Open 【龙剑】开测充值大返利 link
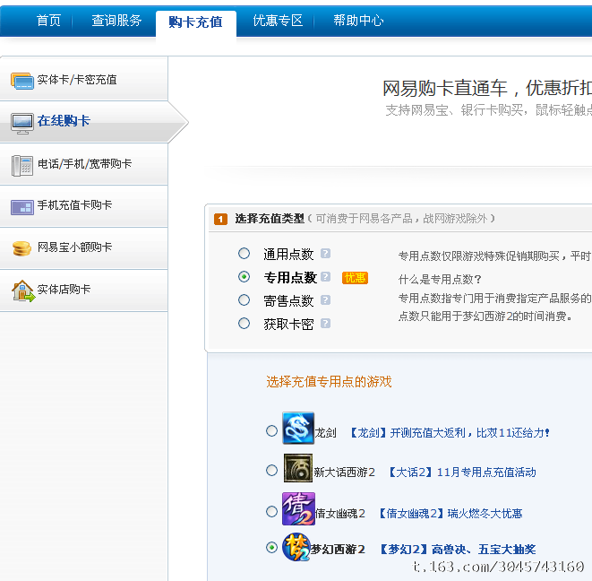Screen dimensions: 592x581 (x=448, y=433)
